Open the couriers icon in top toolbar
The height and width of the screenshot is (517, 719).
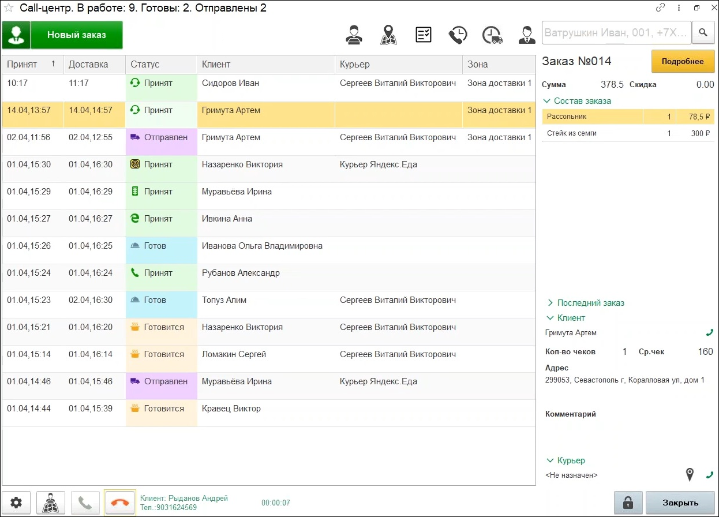point(354,35)
